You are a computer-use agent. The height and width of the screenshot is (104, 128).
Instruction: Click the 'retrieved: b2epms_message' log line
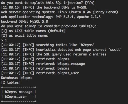coord(43,64)
